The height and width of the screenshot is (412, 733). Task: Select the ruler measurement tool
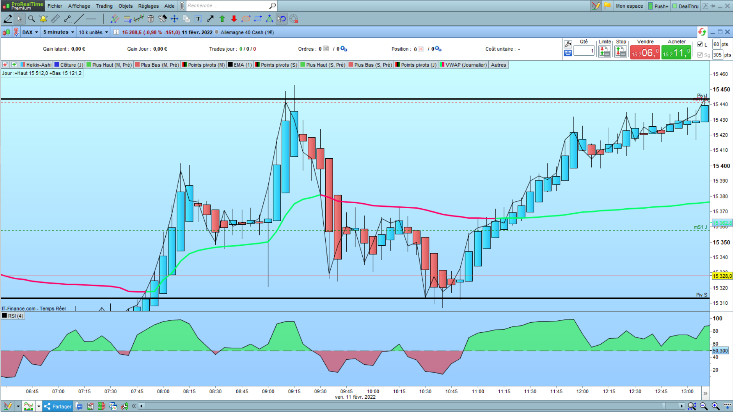pyautogui.click(x=55, y=19)
